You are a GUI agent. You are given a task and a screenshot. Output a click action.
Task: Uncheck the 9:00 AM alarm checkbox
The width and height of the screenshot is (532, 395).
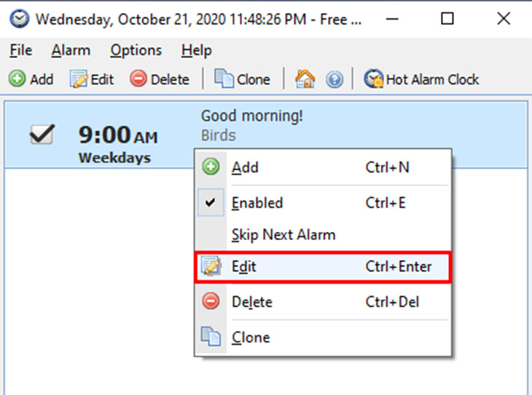click(41, 134)
